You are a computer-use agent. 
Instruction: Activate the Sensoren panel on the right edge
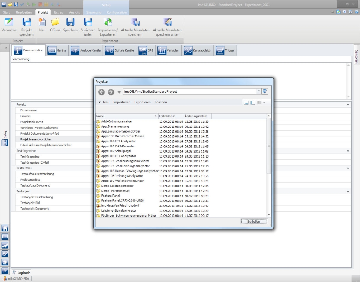click(356, 56)
